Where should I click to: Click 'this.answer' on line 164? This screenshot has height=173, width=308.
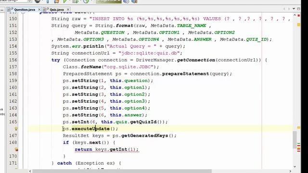coord(126,115)
